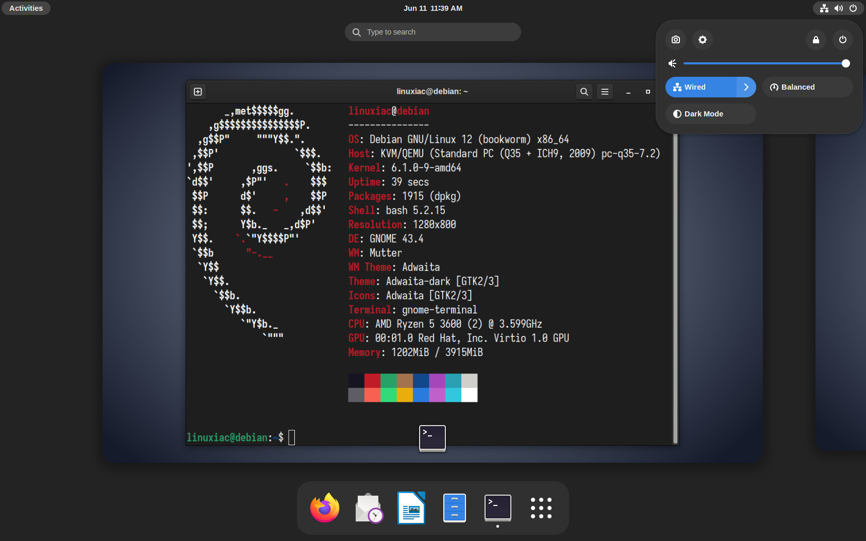Viewport: 866px width, 541px height.
Task: Mute audio using the speaker icon
Action: point(672,63)
